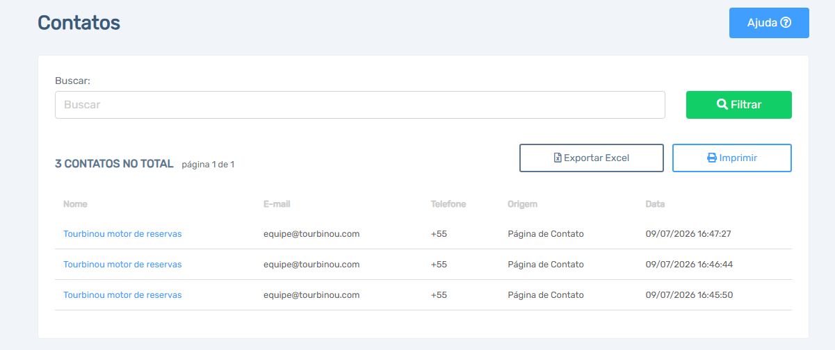Click the Nome column header
Image resolution: width=835 pixels, height=350 pixels.
coord(75,204)
